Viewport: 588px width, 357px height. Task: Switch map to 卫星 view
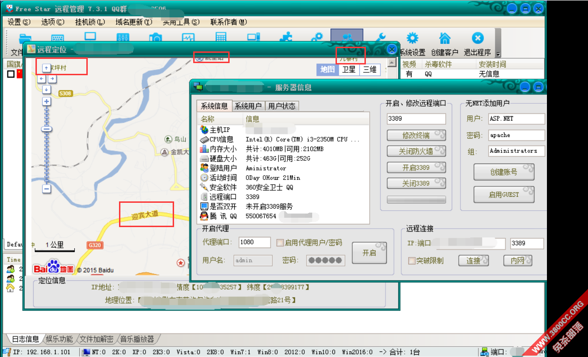(349, 70)
